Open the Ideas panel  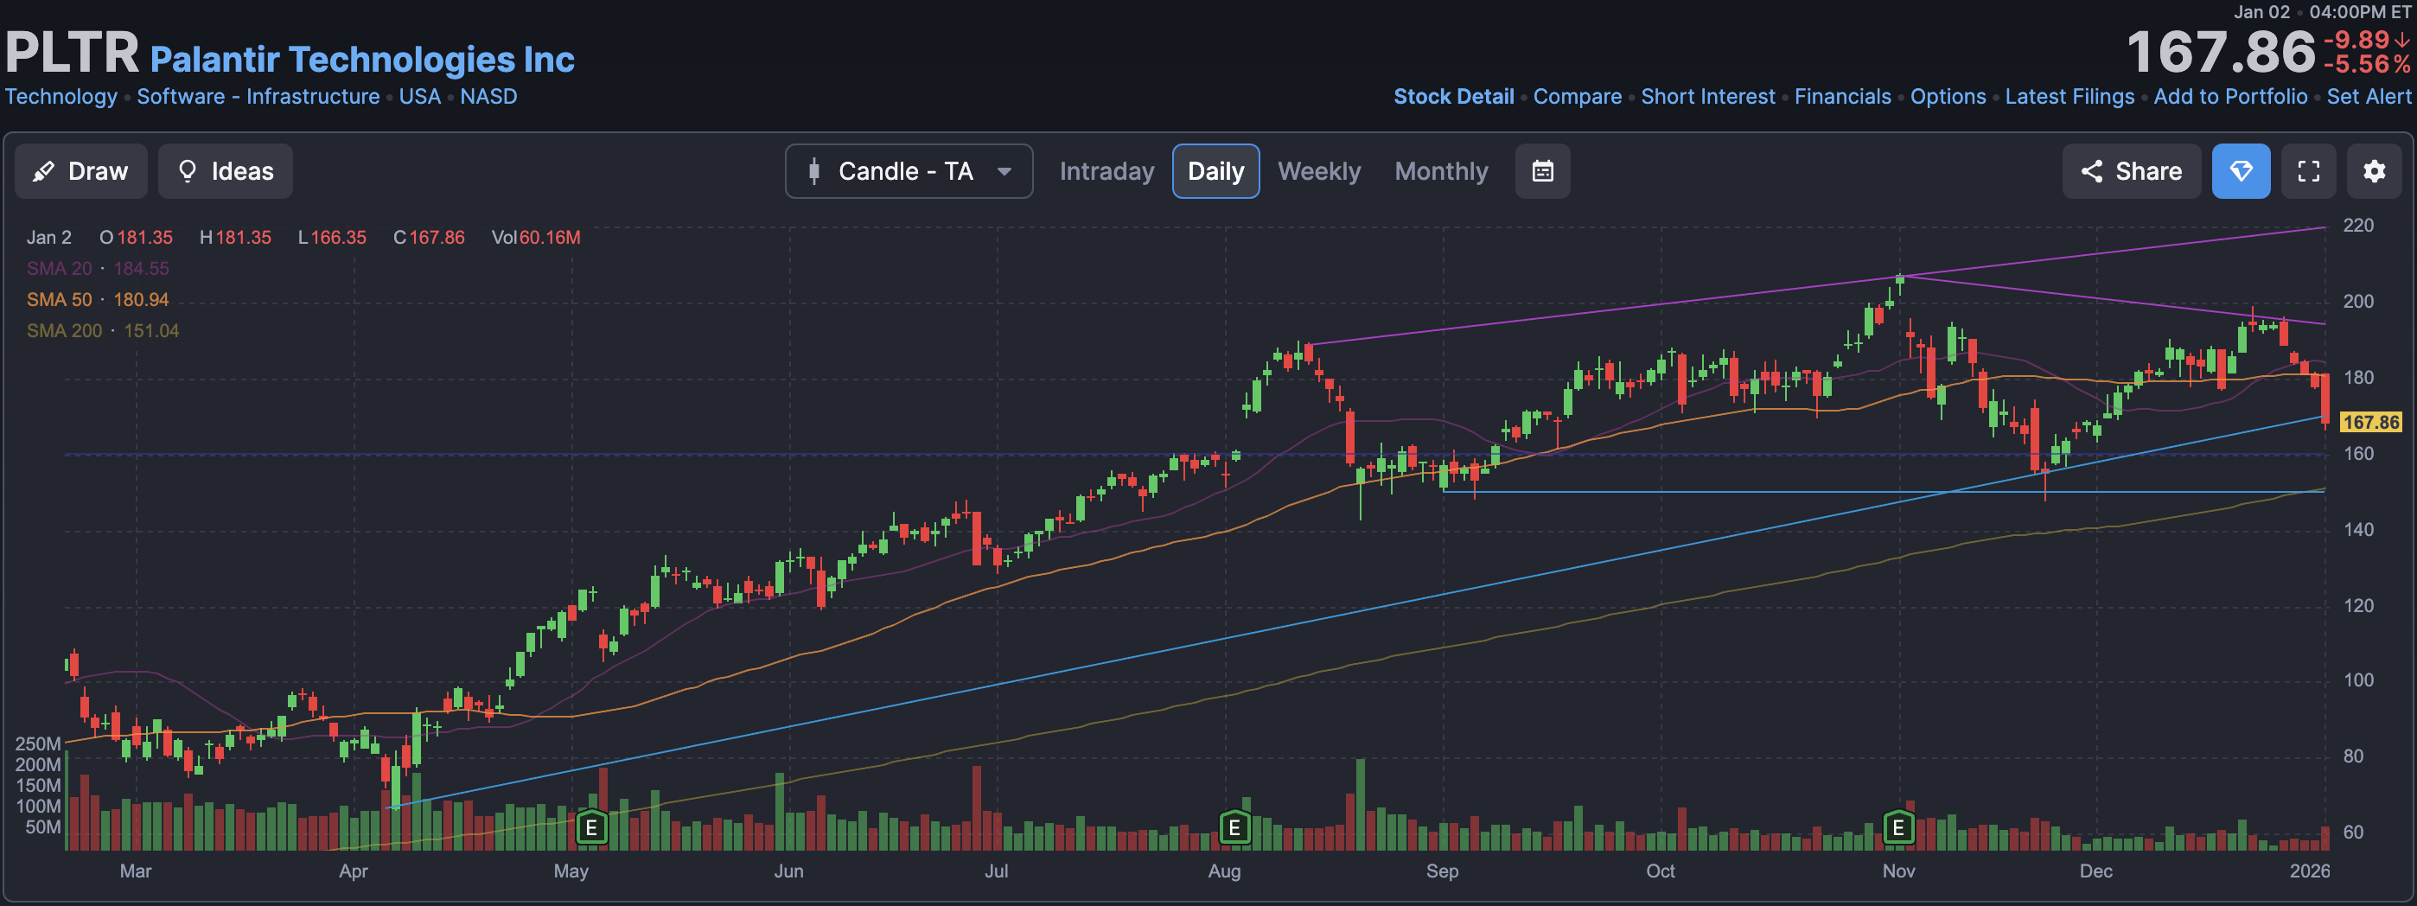225,172
